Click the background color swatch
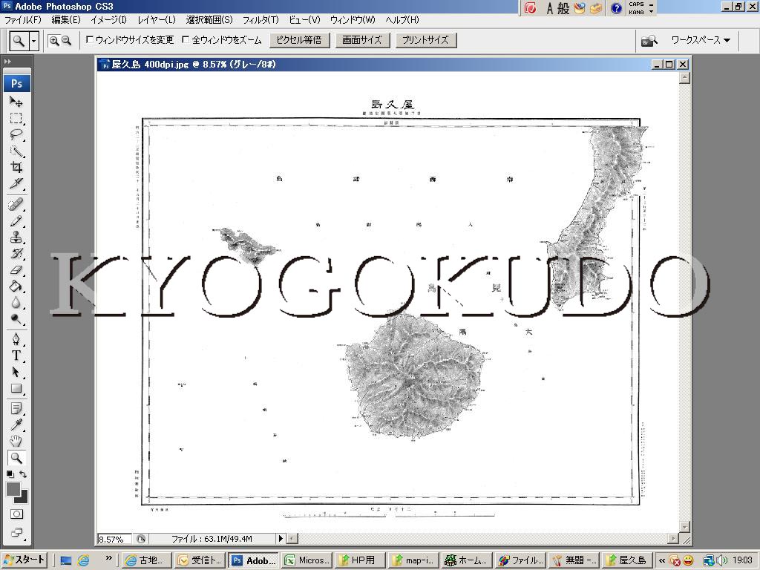 click(x=24, y=499)
